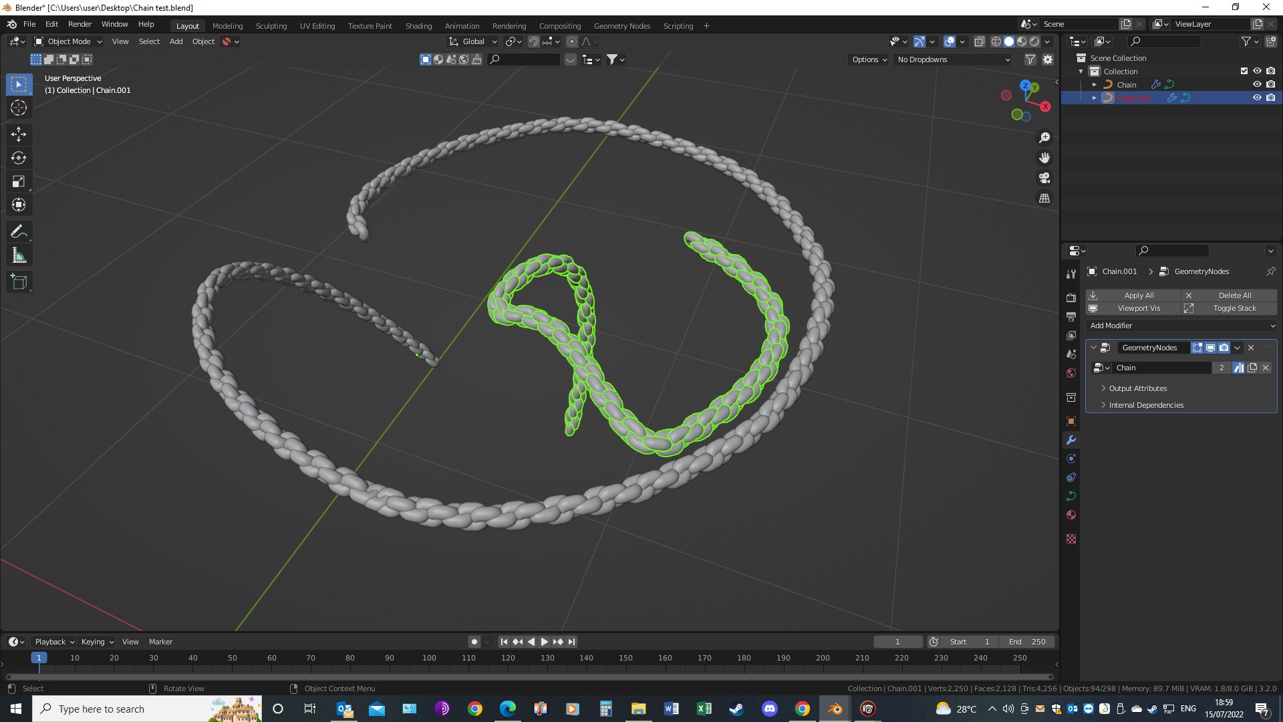1283x722 pixels.
Task: Open the Object Data curve properties tab
Action: click(x=1071, y=496)
